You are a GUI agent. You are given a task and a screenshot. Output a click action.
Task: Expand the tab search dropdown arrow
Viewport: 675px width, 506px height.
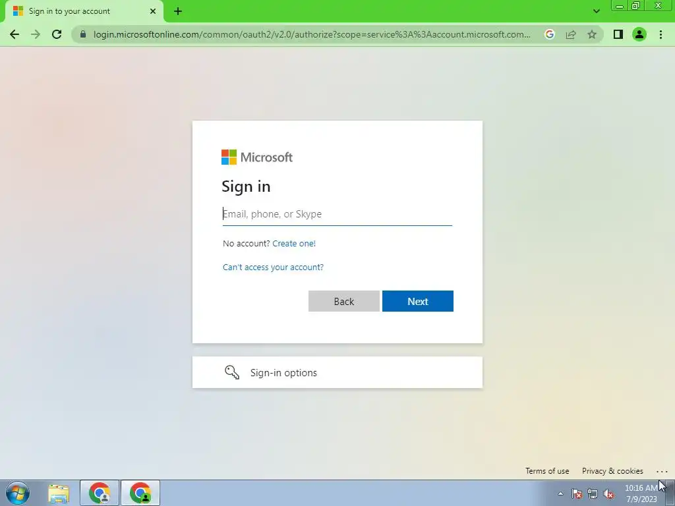(596, 11)
